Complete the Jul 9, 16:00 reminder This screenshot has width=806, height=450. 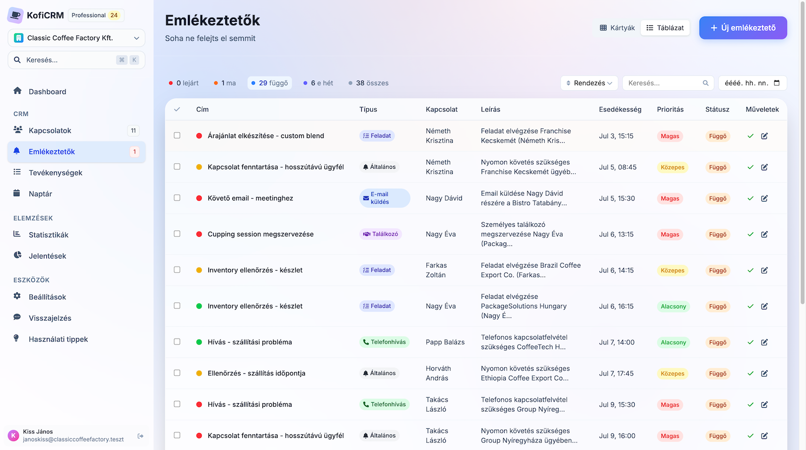751,436
